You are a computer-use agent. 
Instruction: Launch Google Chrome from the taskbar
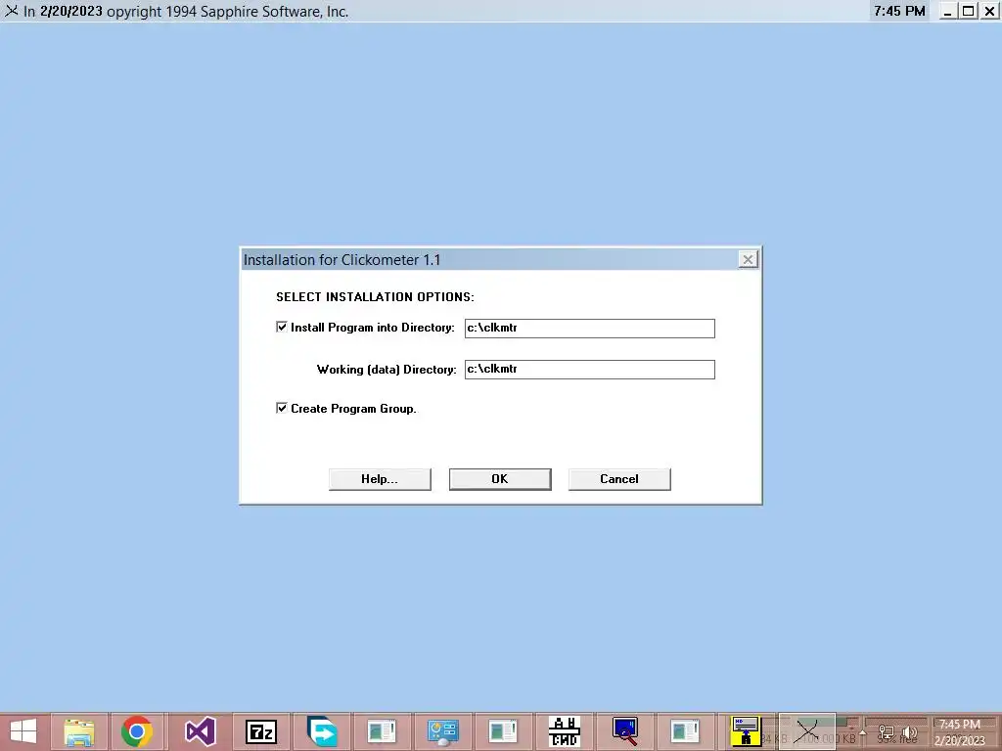coord(137,731)
